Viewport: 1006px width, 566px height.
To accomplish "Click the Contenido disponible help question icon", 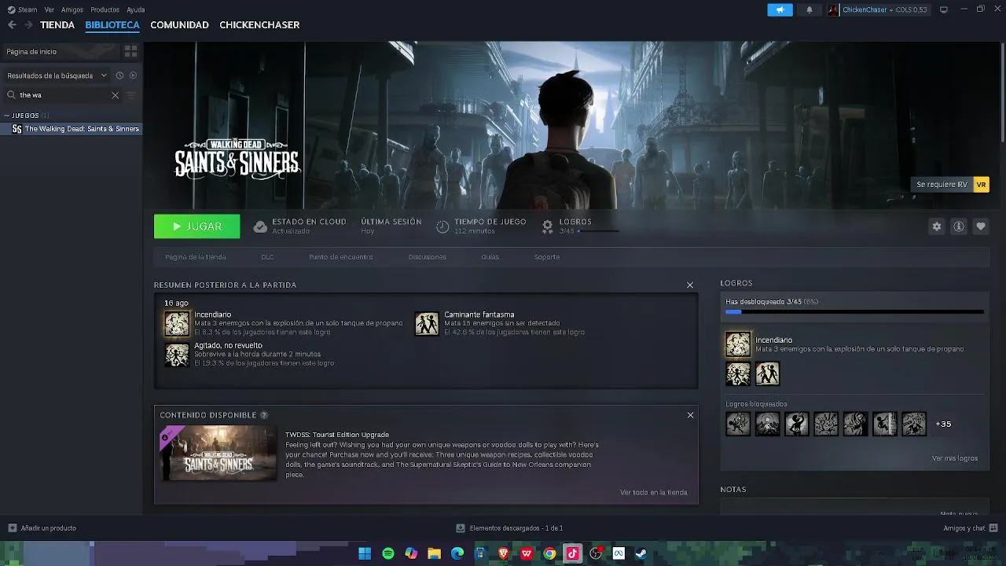I will (264, 415).
